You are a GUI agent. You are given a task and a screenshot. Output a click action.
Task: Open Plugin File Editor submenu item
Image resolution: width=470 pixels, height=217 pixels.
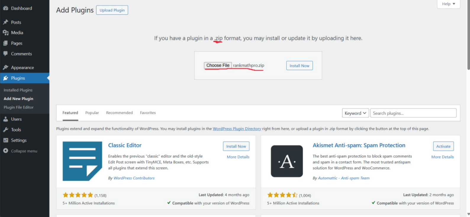pyautogui.click(x=19, y=107)
